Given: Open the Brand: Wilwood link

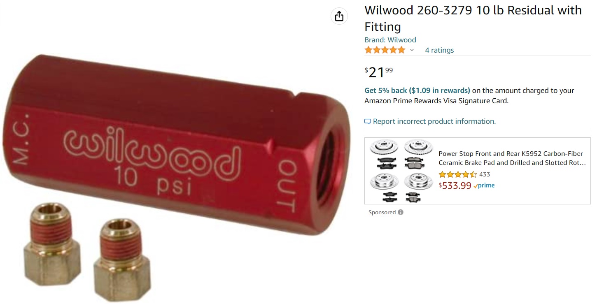Looking at the screenshot, I should [x=390, y=40].
